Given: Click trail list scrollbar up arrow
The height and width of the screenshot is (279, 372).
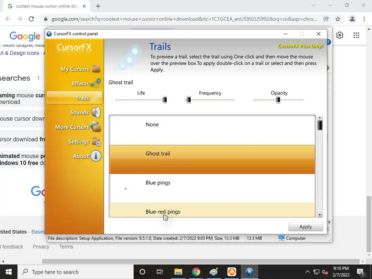Looking at the screenshot, I should (x=320, y=118).
